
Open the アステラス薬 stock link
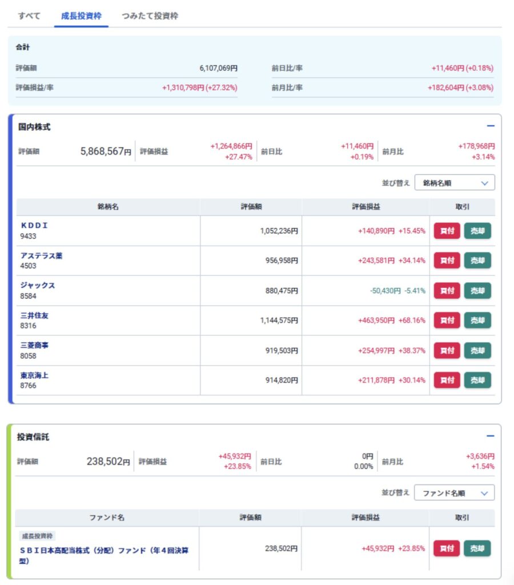pos(42,256)
